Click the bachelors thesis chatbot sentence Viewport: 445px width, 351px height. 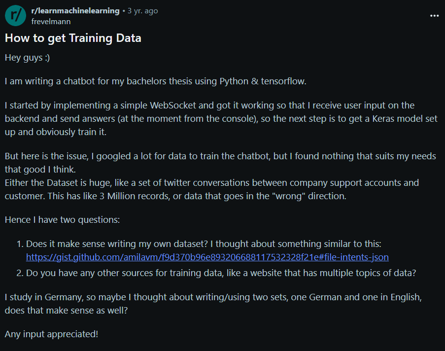click(x=156, y=81)
